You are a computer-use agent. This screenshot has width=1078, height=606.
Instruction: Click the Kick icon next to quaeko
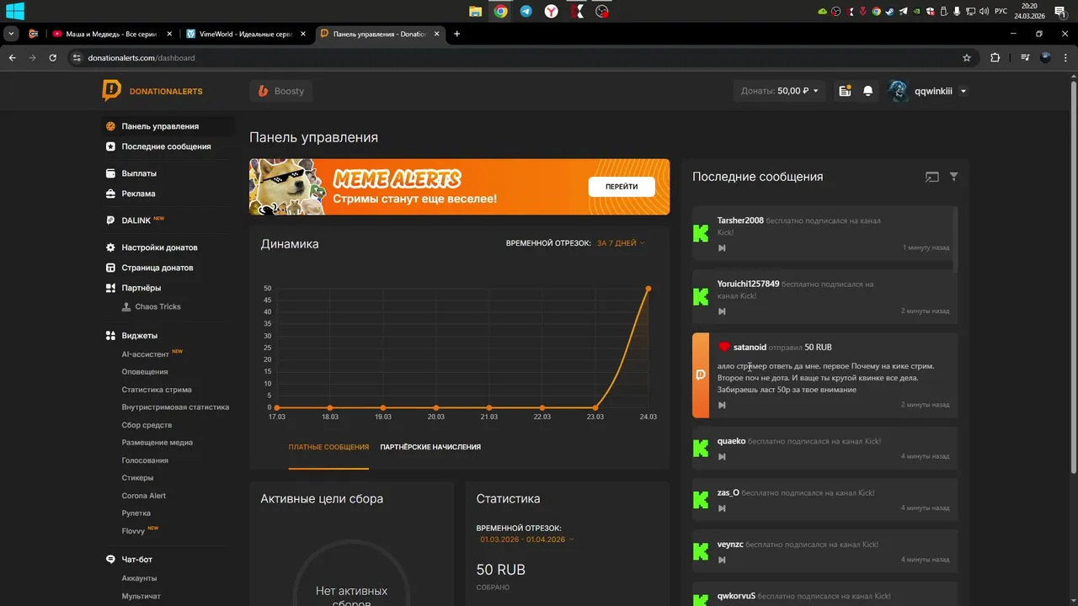tap(701, 449)
